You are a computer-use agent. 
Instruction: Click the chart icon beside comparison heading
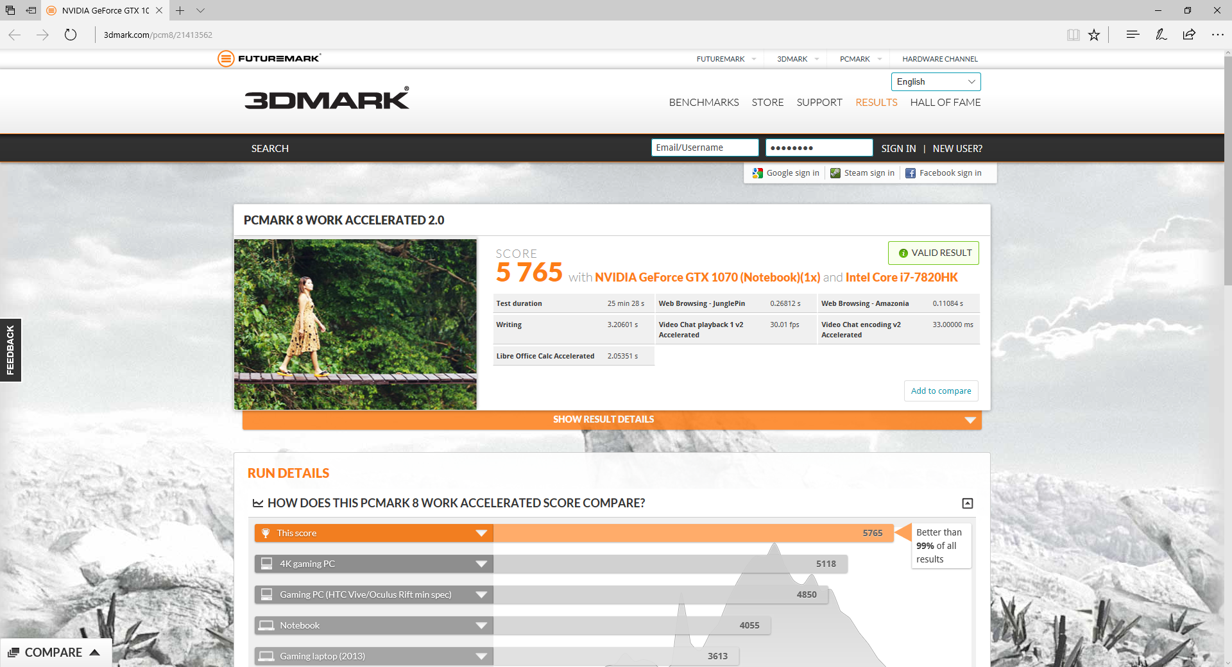click(x=258, y=503)
